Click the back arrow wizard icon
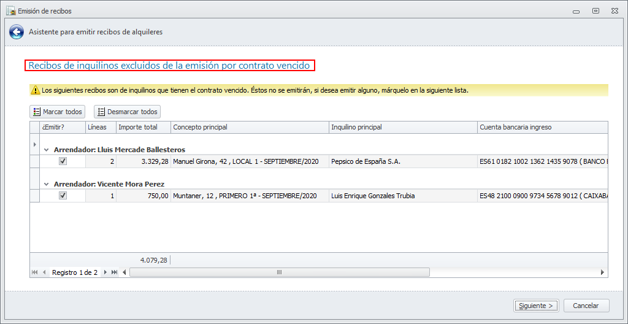This screenshot has width=628, height=324. click(x=17, y=32)
